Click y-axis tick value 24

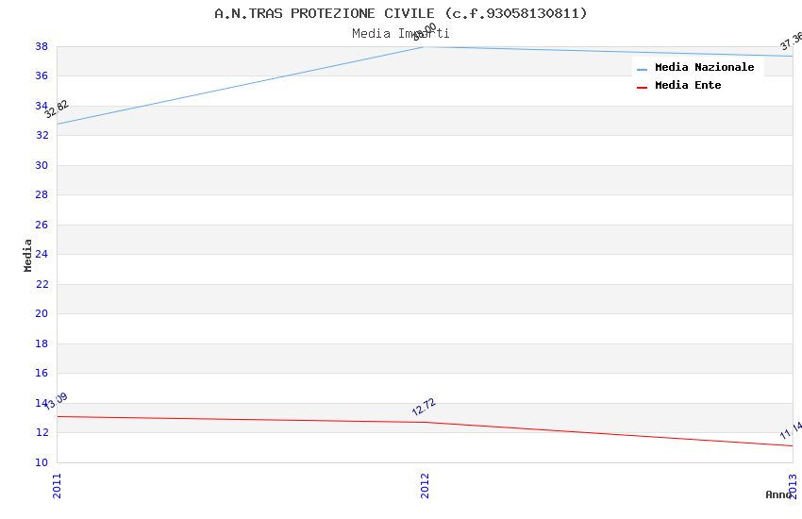point(42,254)
